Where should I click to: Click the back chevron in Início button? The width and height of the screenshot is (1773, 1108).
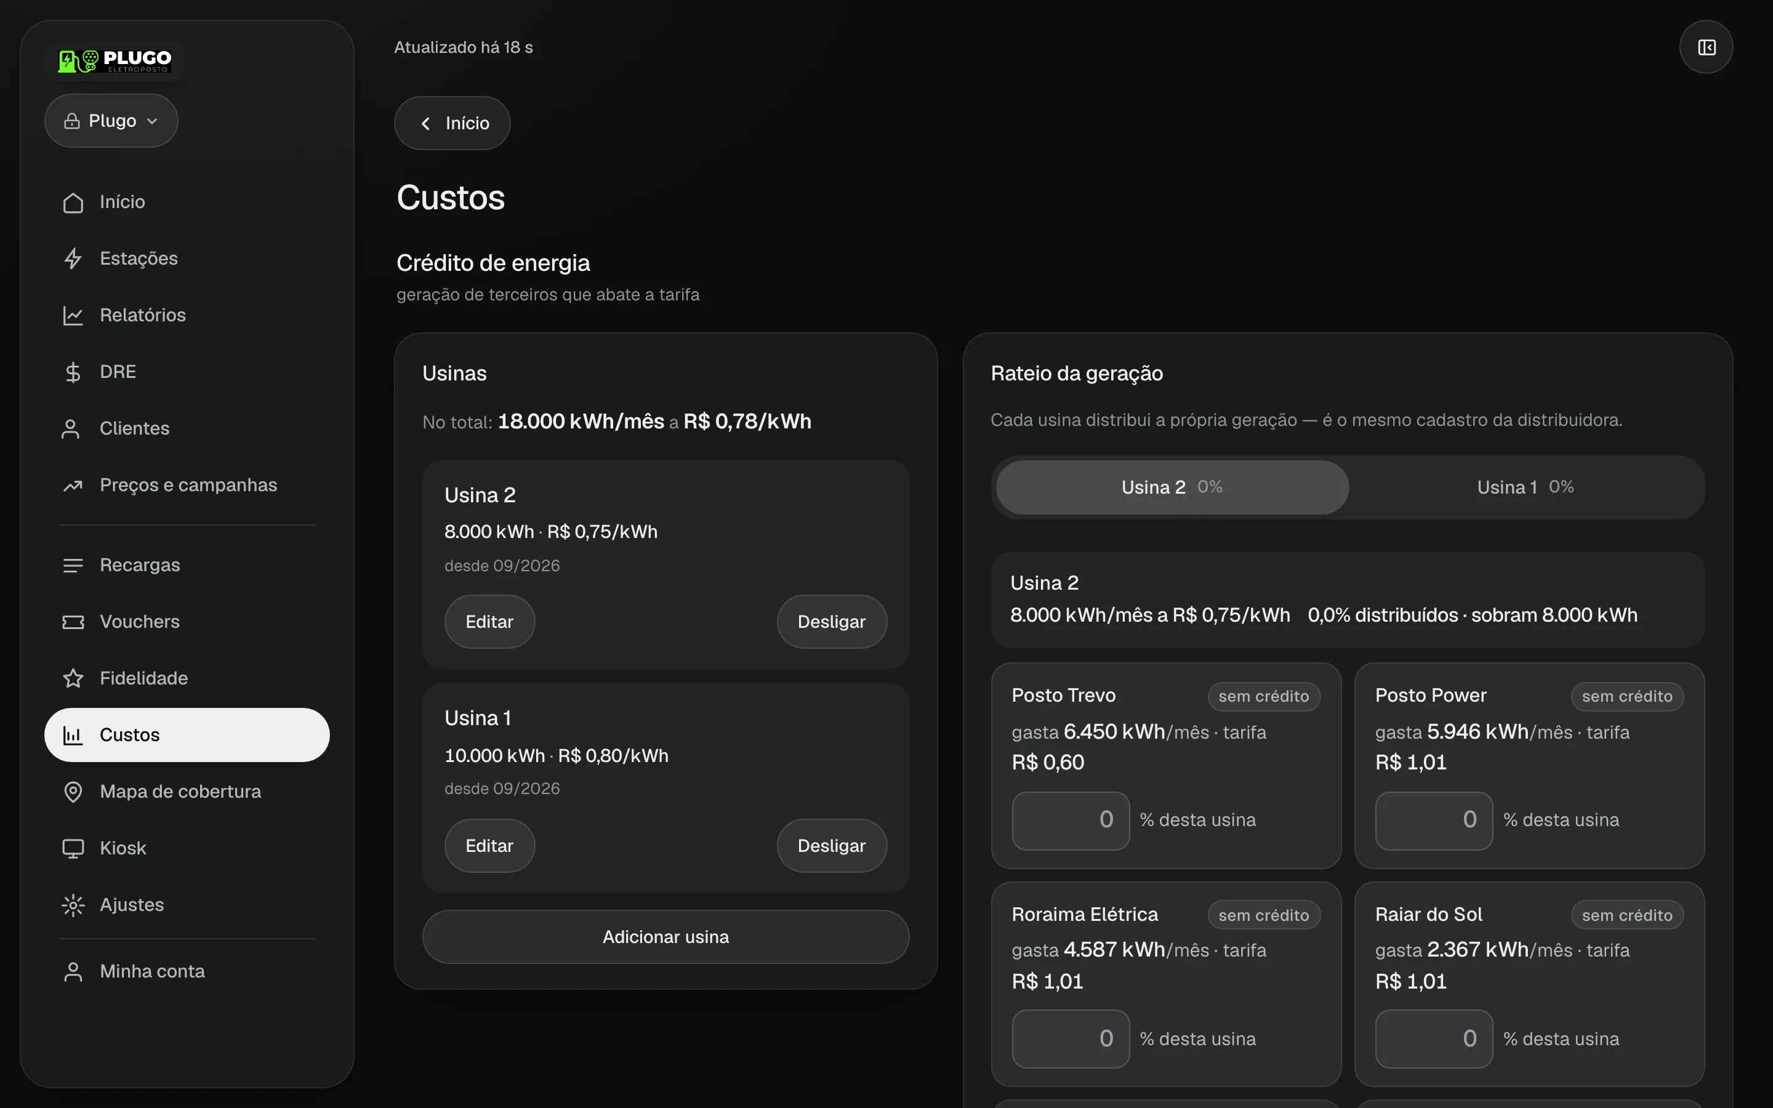(x=425, y=124)
